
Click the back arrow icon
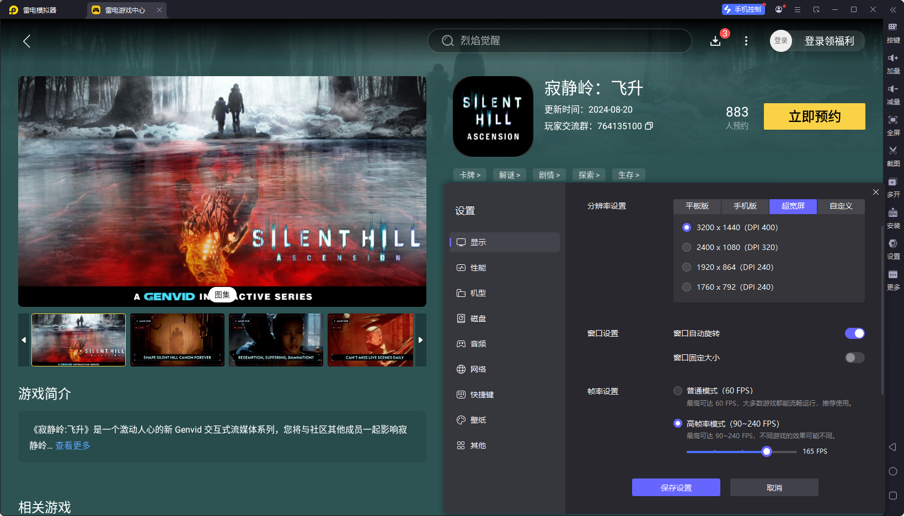click(x=26, y=41)
